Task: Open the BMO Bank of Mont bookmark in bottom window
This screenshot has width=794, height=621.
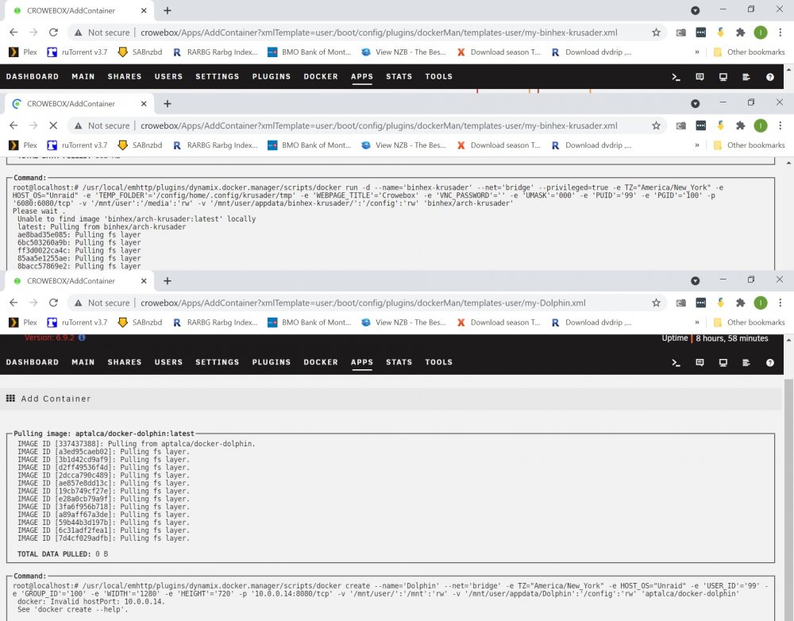Action: [310, 322]
